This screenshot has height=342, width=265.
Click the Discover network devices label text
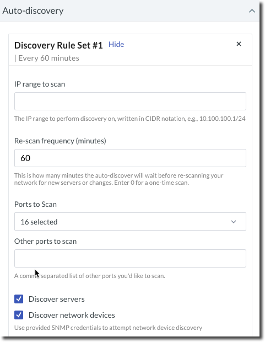pos(72,315)
